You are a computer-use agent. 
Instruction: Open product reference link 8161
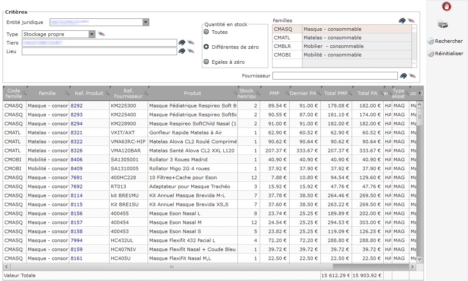(x=77, y=258)
